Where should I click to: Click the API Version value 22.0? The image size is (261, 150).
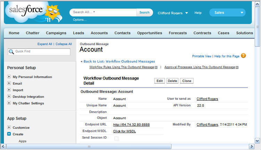click(x=201, y=106)
